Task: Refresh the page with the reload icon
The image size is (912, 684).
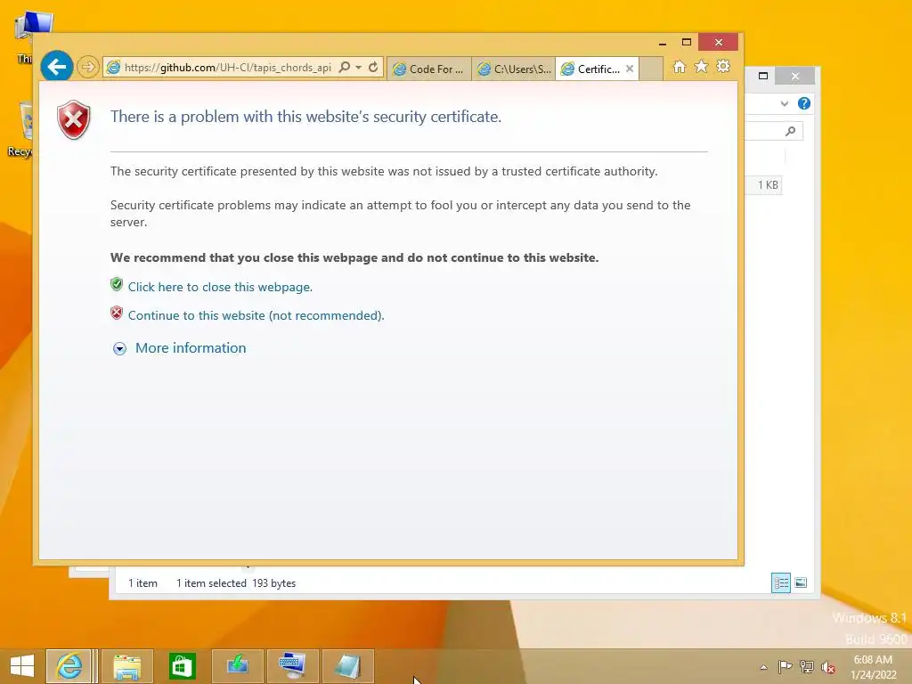Action: pos(373,68)
